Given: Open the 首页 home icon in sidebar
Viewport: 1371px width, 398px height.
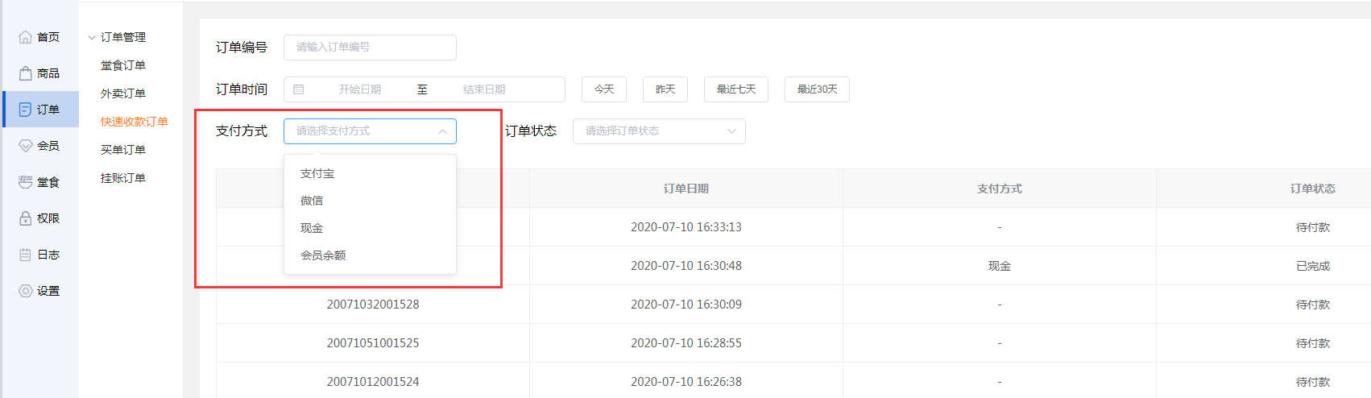Looking at the screenshot, I should (x=26, y=37).
